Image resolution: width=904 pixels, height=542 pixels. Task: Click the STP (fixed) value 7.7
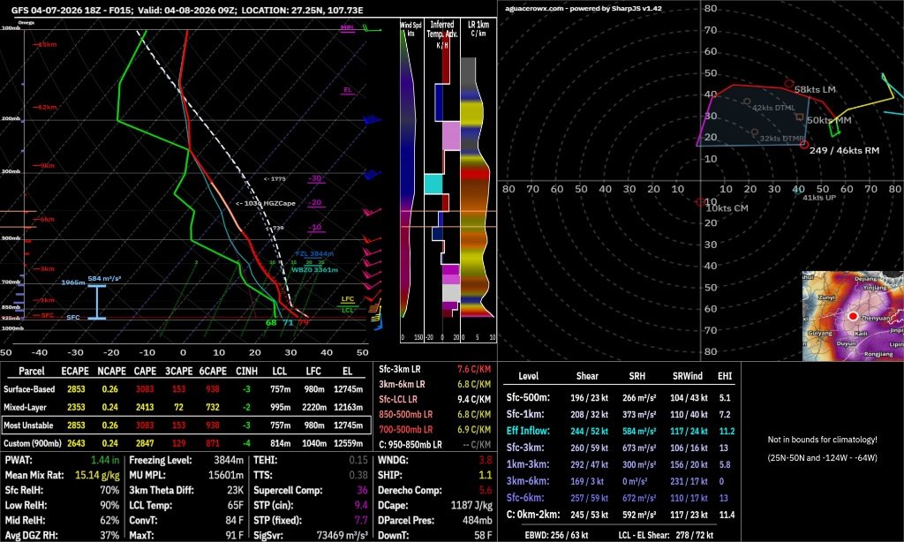[361, 520]
